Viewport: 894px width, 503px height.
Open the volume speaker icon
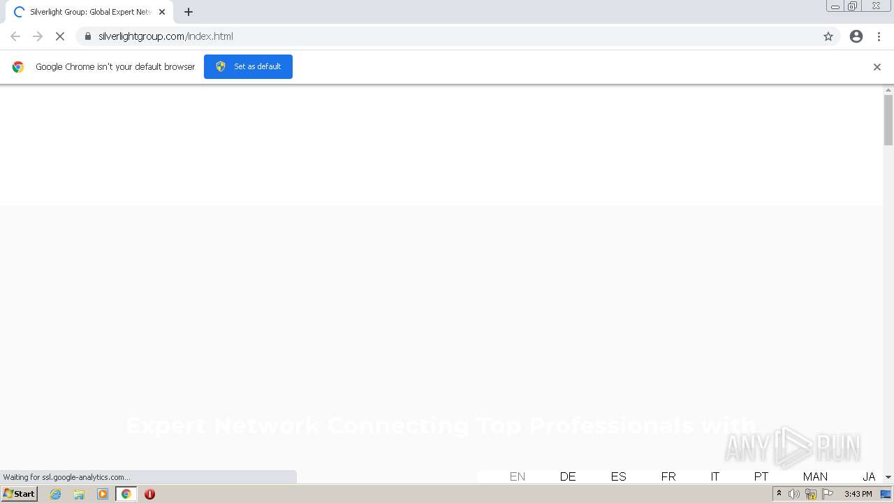click(794, 494)
